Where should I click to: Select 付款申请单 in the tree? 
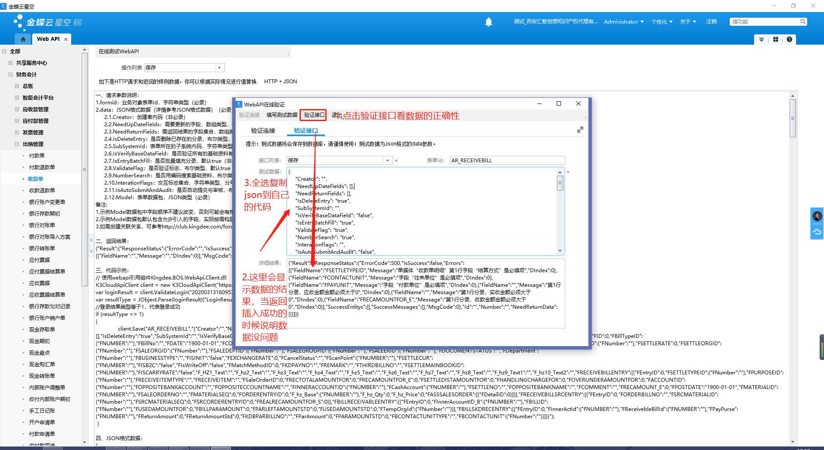pyautogui.click(x=42, y=434)
